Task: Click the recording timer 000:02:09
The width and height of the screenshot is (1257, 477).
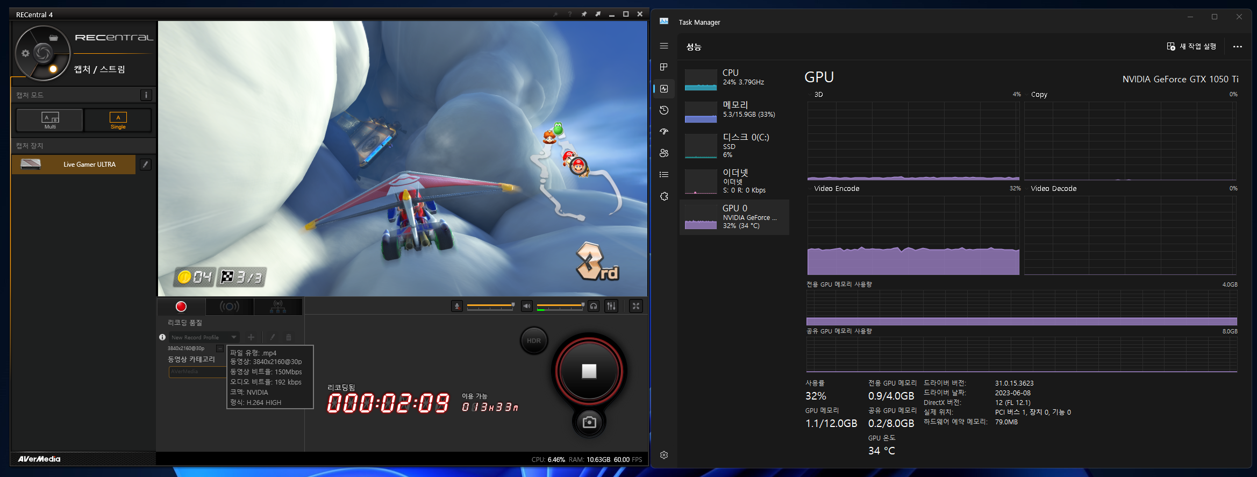Action: point(388,403)
